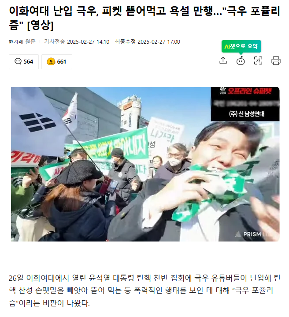Click the small logo beside 오프라인 슈퍼챗

[222, 91]
